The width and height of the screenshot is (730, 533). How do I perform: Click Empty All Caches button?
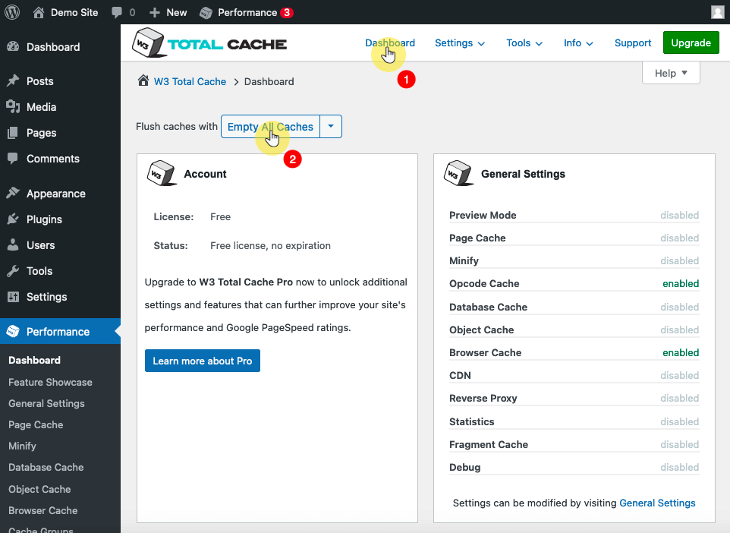(x=270, y=126)
